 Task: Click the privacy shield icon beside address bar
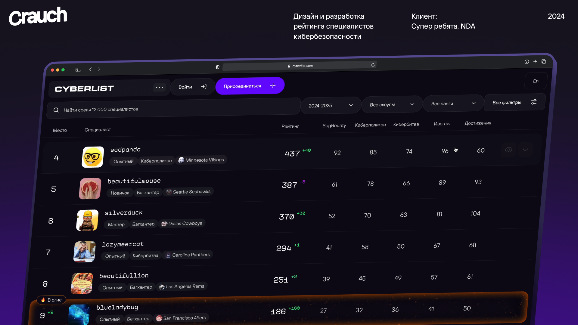tap(217, 67)
